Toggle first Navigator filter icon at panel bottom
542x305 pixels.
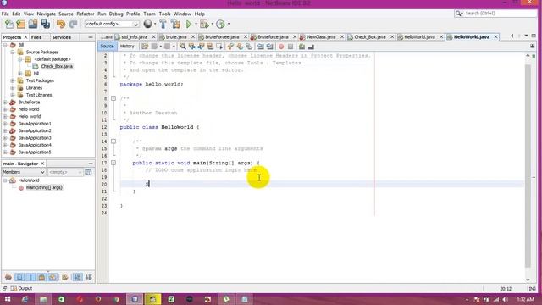[x=8, y=277]
